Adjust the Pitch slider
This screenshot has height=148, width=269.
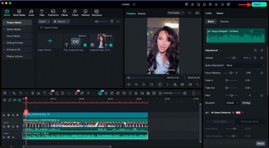click(232, 95)
